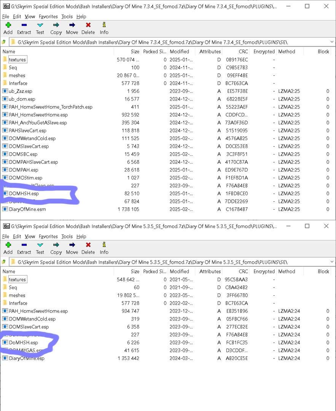This screenshot has height=411, width=336.
Task: Select DiaryOfMine.esm file icon
Action: [x=5, y=209]
